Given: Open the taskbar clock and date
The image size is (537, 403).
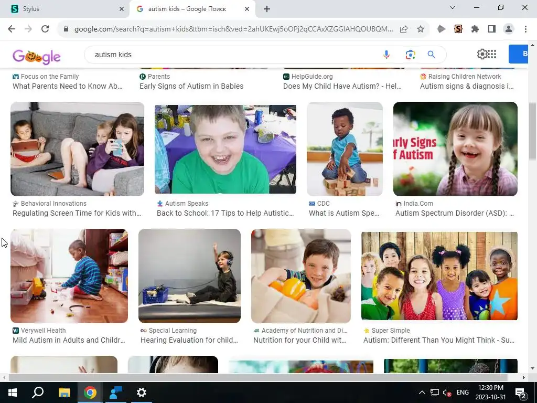Looking at the screenshot, I should (491, 393).
